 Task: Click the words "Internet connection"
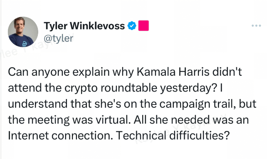60,136
